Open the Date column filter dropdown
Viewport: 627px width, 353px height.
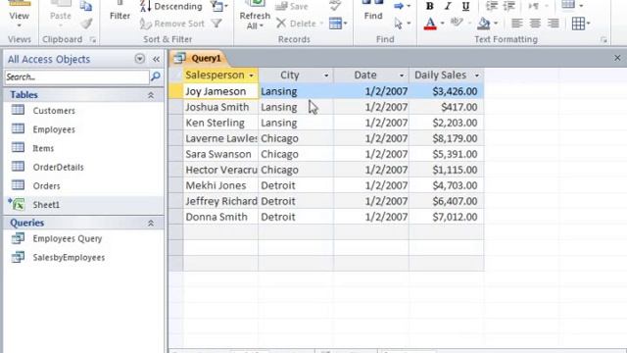402,76
